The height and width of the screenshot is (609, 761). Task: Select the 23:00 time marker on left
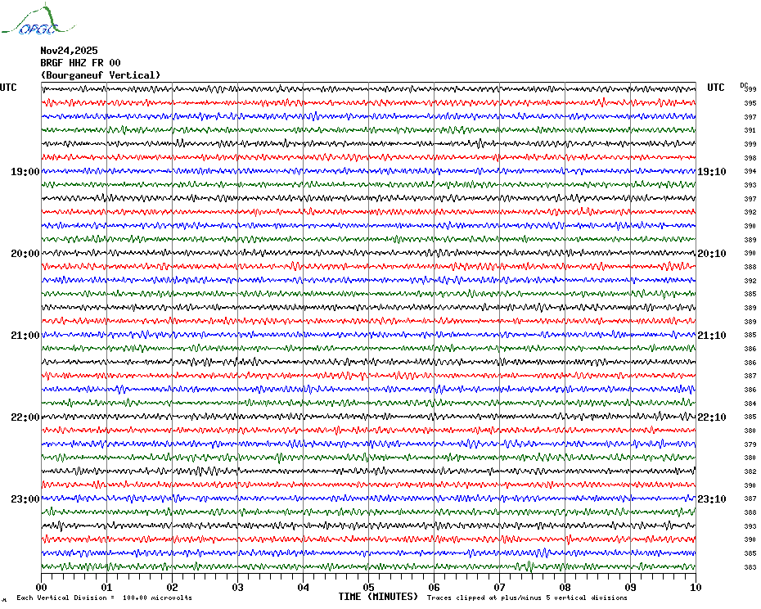(25, 499)
